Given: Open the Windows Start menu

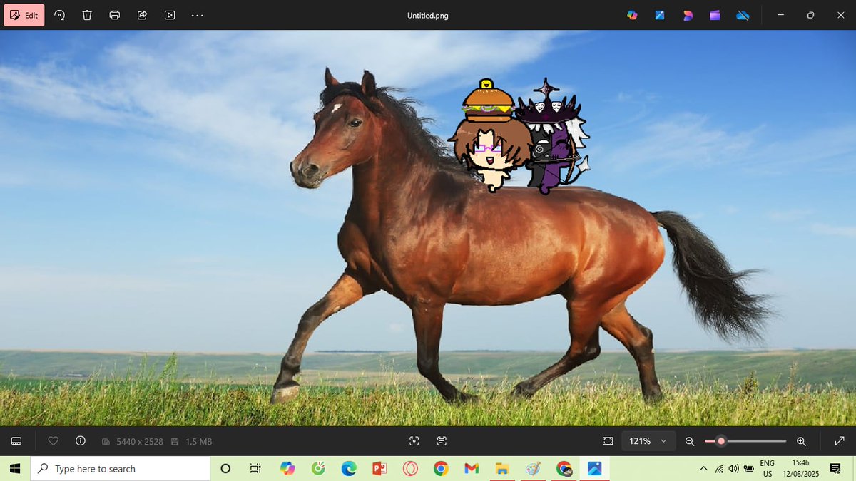Looking at the screenshot, I should coord(15,469).
